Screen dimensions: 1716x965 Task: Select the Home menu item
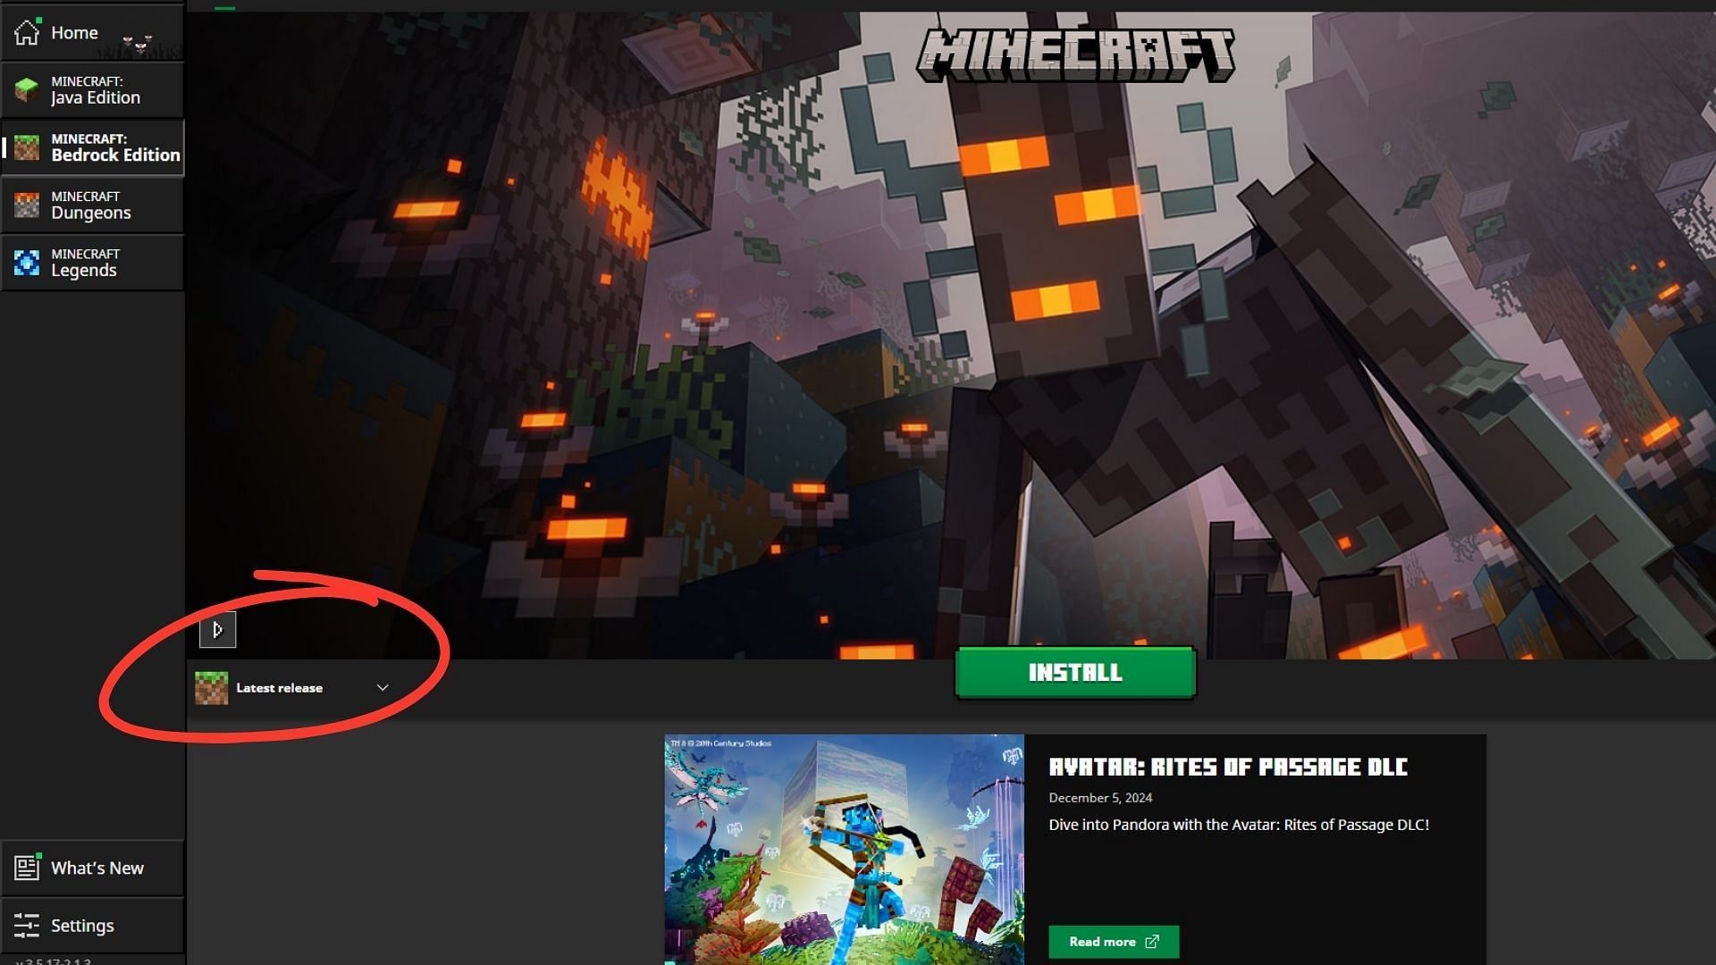(x=74, y=33)
